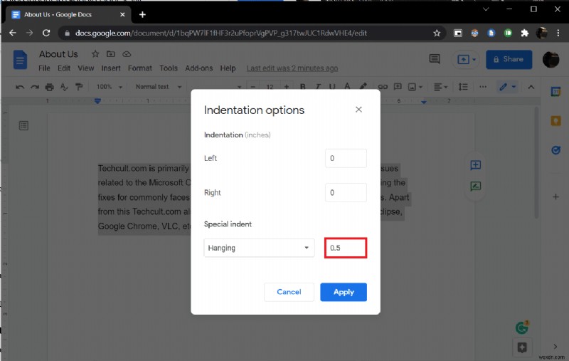Screen dimensions: 569x361
Task: Focus the special indent 0.5 value field
Action: point(346,248)
